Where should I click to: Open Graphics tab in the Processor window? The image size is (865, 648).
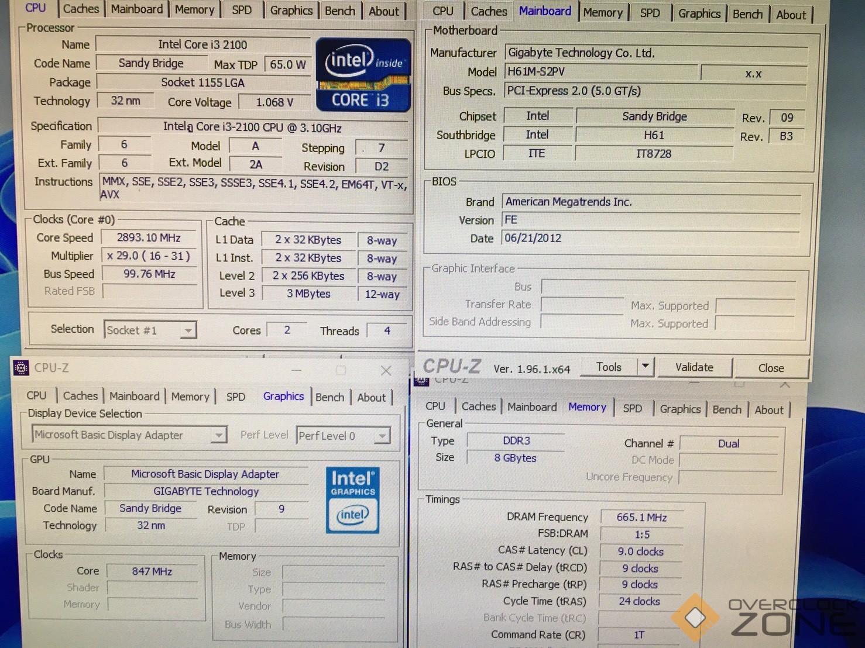pos(291,11)
